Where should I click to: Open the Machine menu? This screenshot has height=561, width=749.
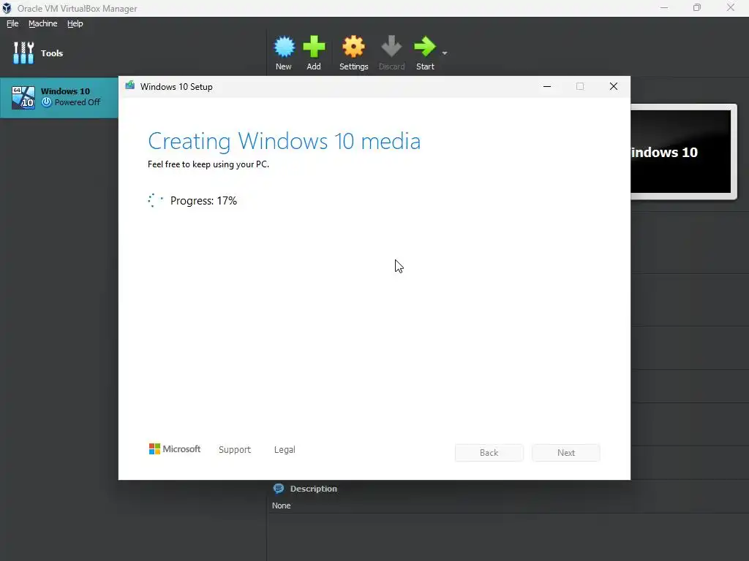43,23
